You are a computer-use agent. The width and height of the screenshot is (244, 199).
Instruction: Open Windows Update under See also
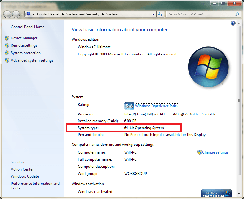coord(25,176)
